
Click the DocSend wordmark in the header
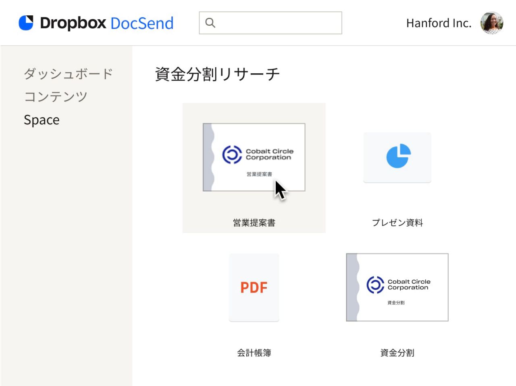pyautogui.click(x=141, y=23)
